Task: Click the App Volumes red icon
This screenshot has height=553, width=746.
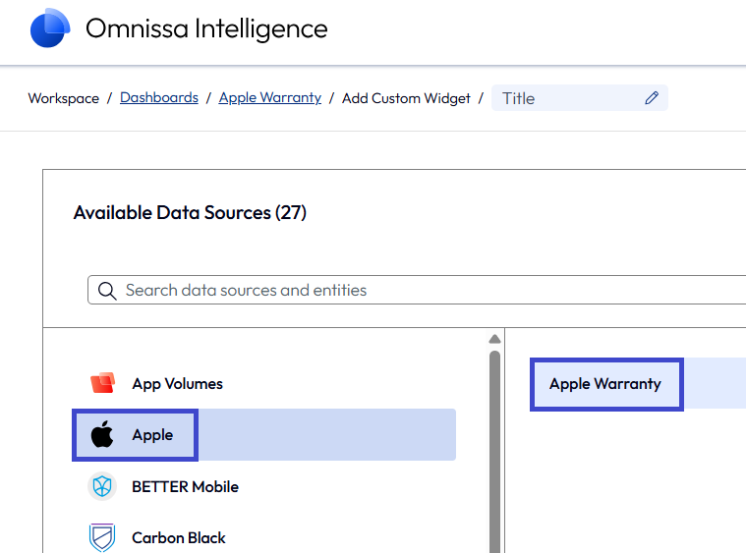Action: [x=103, y=383]
